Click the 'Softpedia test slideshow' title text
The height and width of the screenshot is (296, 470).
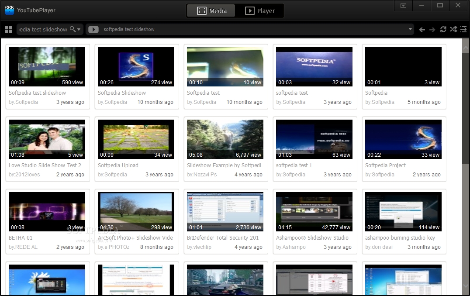[x=37, y=93]
